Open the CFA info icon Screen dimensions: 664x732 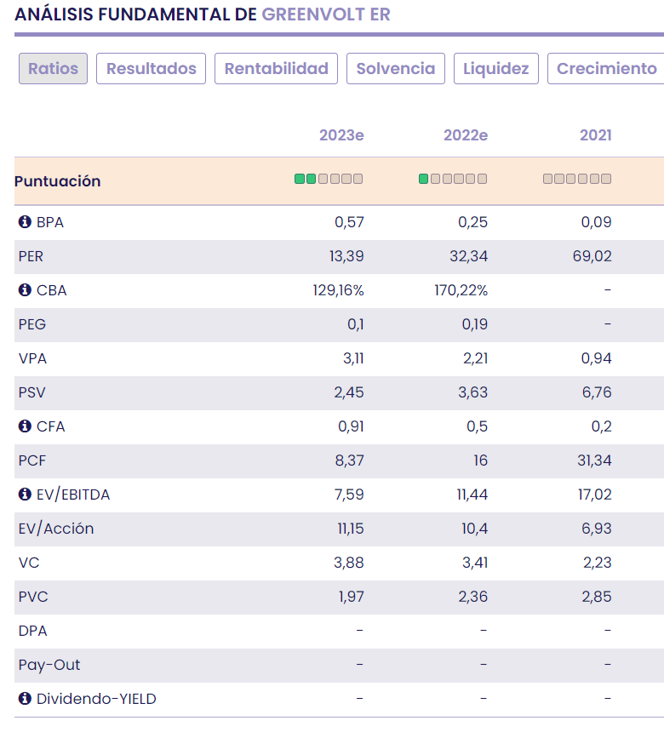pyautogui.click(x=25, y=426)
